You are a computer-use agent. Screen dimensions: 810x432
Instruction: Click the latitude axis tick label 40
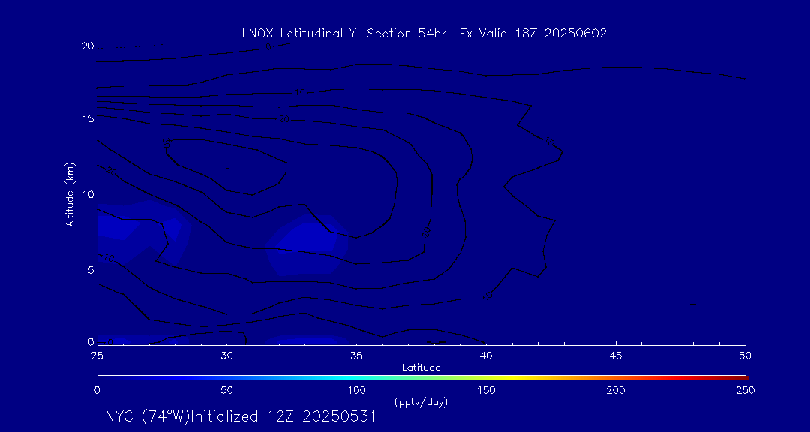click(486, 355)
